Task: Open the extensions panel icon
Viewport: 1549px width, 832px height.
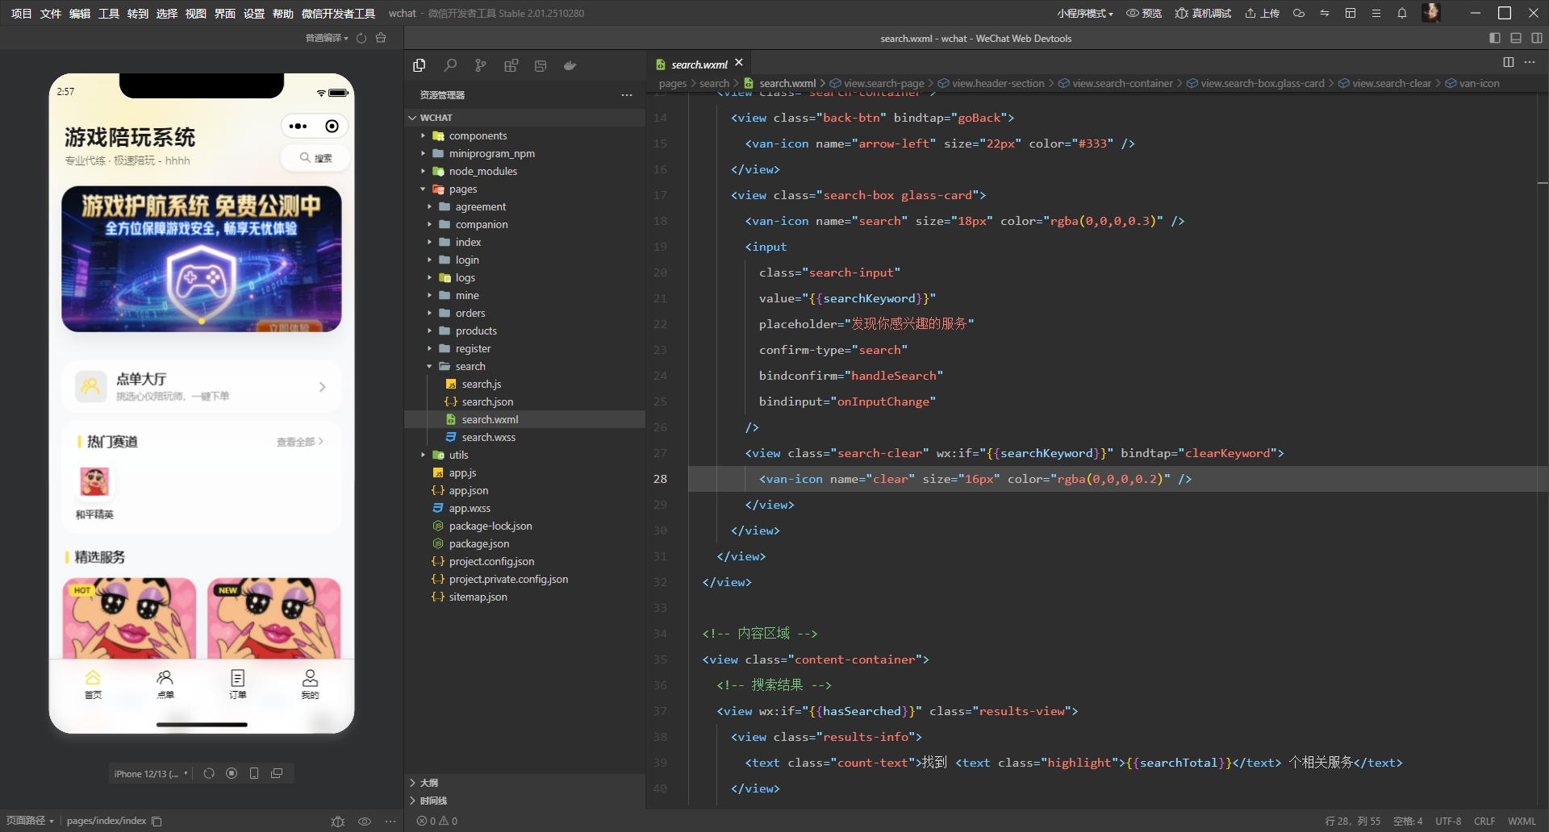Action: (x=511, y=65)
